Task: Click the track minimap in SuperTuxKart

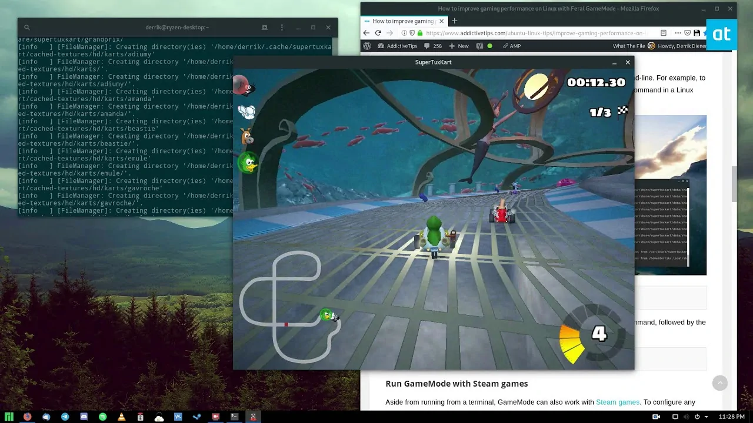Action: (290, 306)
